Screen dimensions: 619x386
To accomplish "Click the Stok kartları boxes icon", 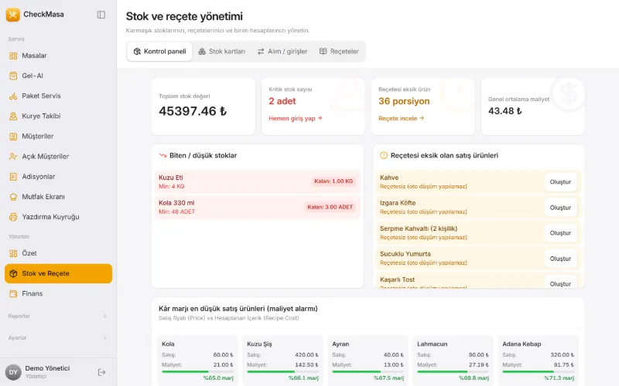I will (x=202, y=52).
